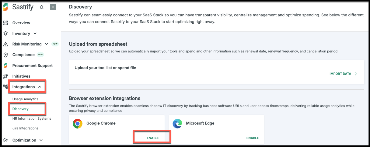This screenshot has width=370, height=147.
Task: Click IMPORT DATA link
Action: pos(343,74)
